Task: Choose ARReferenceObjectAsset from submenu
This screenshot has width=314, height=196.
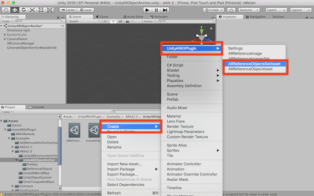Action: click(x=254, y=69)
